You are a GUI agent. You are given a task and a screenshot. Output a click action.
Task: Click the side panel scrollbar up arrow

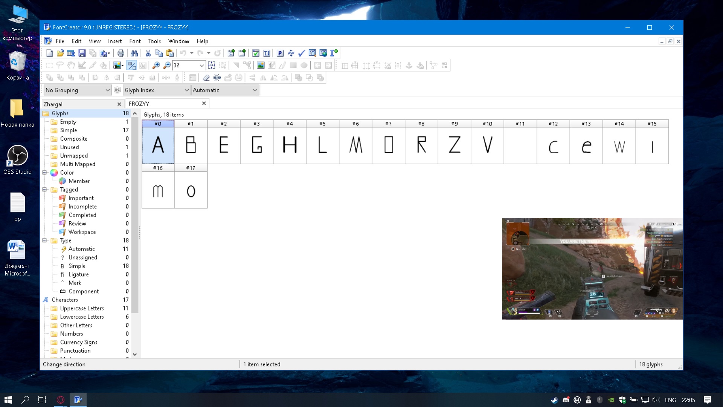click(134, 113)
